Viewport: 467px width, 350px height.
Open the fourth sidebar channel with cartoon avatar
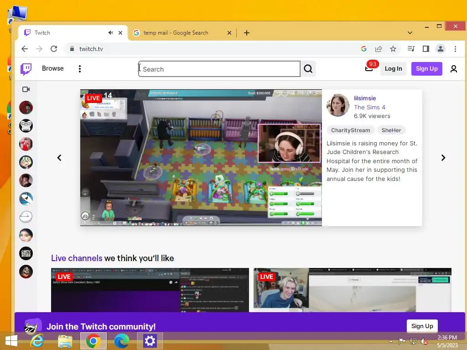click(26, 162)
